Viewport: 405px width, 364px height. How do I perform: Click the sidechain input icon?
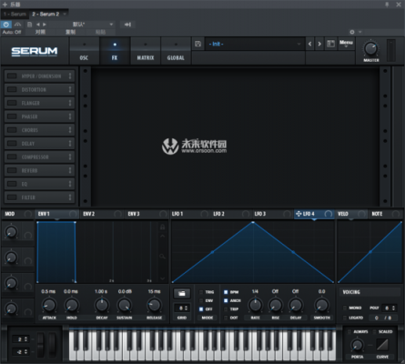pyautogui.click(x=127, y=25)
